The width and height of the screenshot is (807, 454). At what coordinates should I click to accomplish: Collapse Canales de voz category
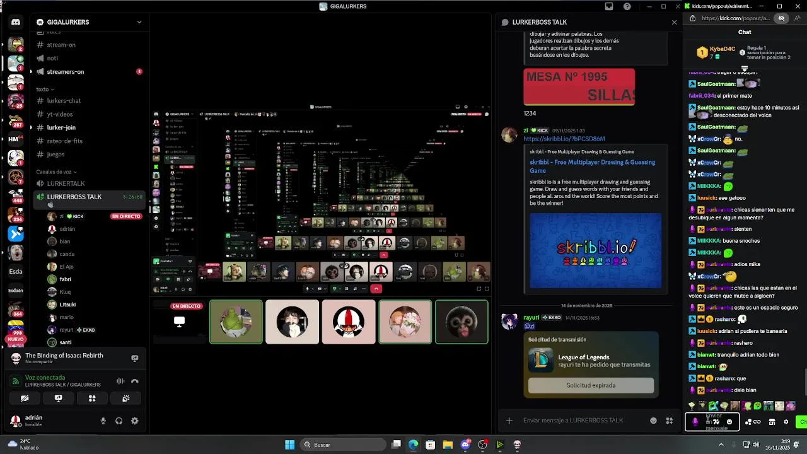[56, 172]
